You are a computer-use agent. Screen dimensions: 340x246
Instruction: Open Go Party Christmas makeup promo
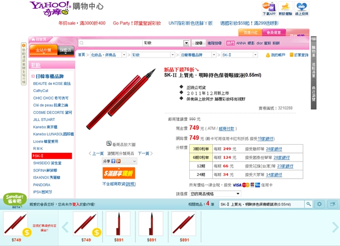click(137, 23)
